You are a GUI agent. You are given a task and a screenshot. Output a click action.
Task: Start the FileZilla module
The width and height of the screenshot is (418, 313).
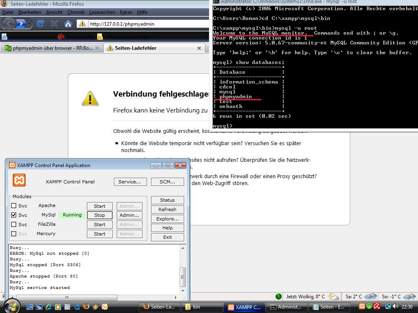(x=100, y=225)
